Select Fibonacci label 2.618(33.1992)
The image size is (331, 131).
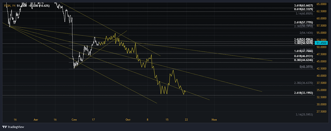[x=304, y=93]
